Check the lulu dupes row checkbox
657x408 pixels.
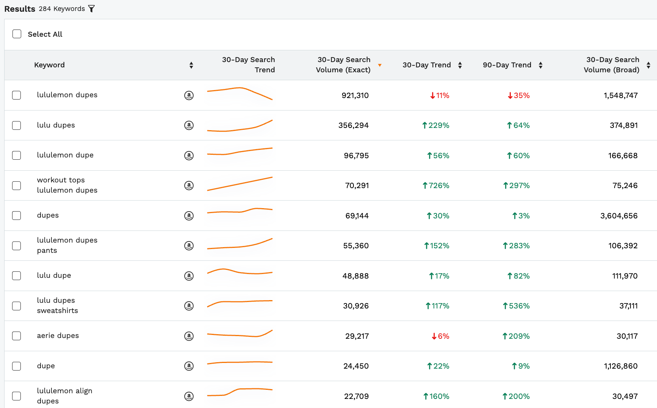[16, 125]
